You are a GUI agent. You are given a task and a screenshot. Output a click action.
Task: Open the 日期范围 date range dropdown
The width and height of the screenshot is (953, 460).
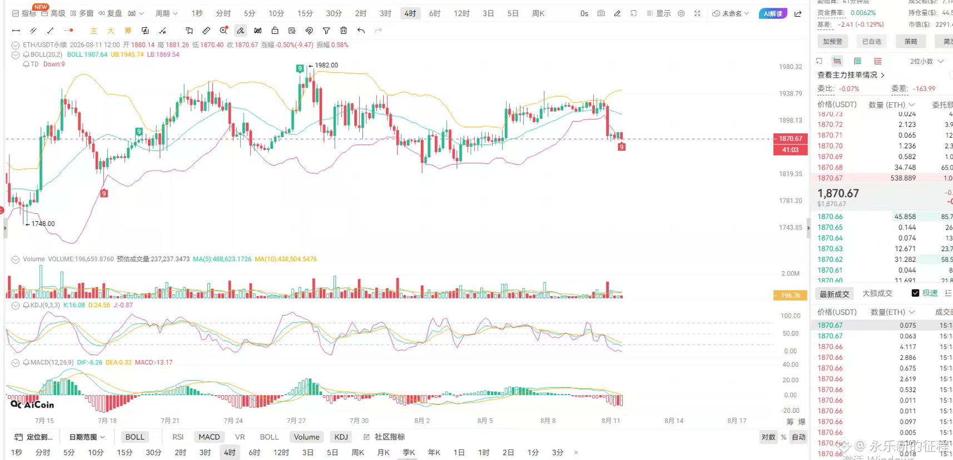(x=87, y=437)
